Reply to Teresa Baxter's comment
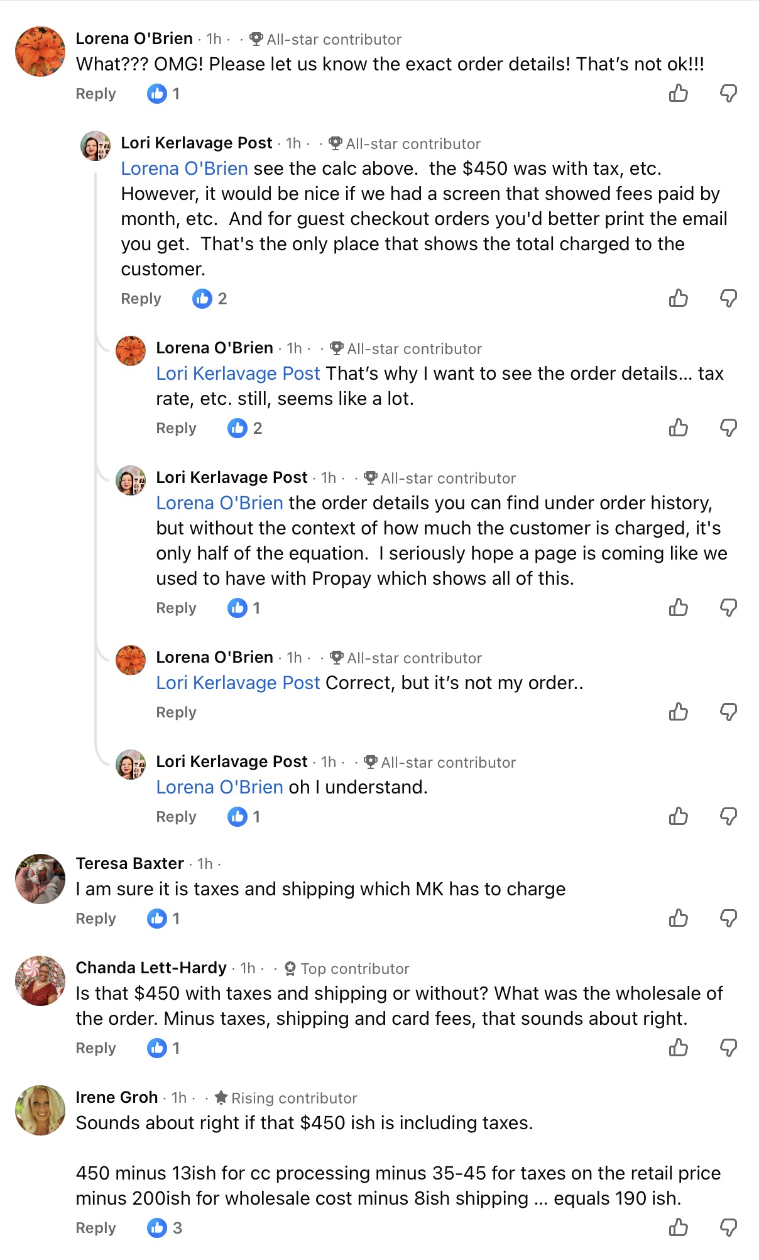Image resolution: width=759 pixels, height=1260 pixels. pos(96,919)
